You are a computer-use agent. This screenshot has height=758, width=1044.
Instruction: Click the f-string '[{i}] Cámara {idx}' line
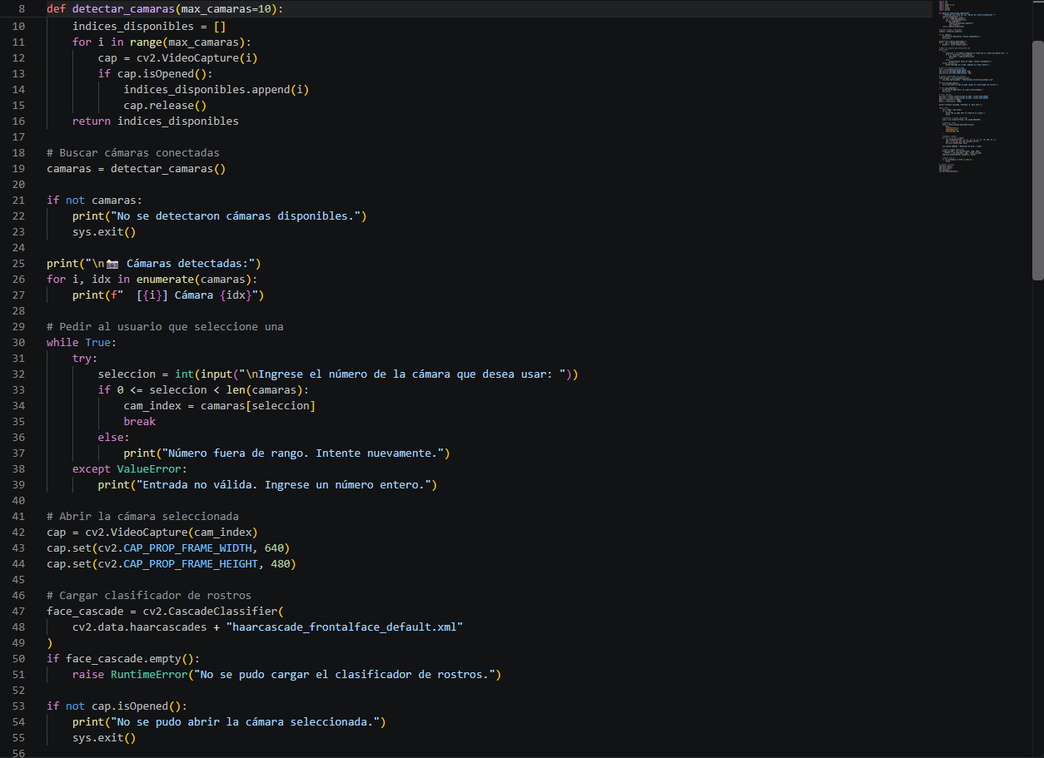(x=168, y=295)
